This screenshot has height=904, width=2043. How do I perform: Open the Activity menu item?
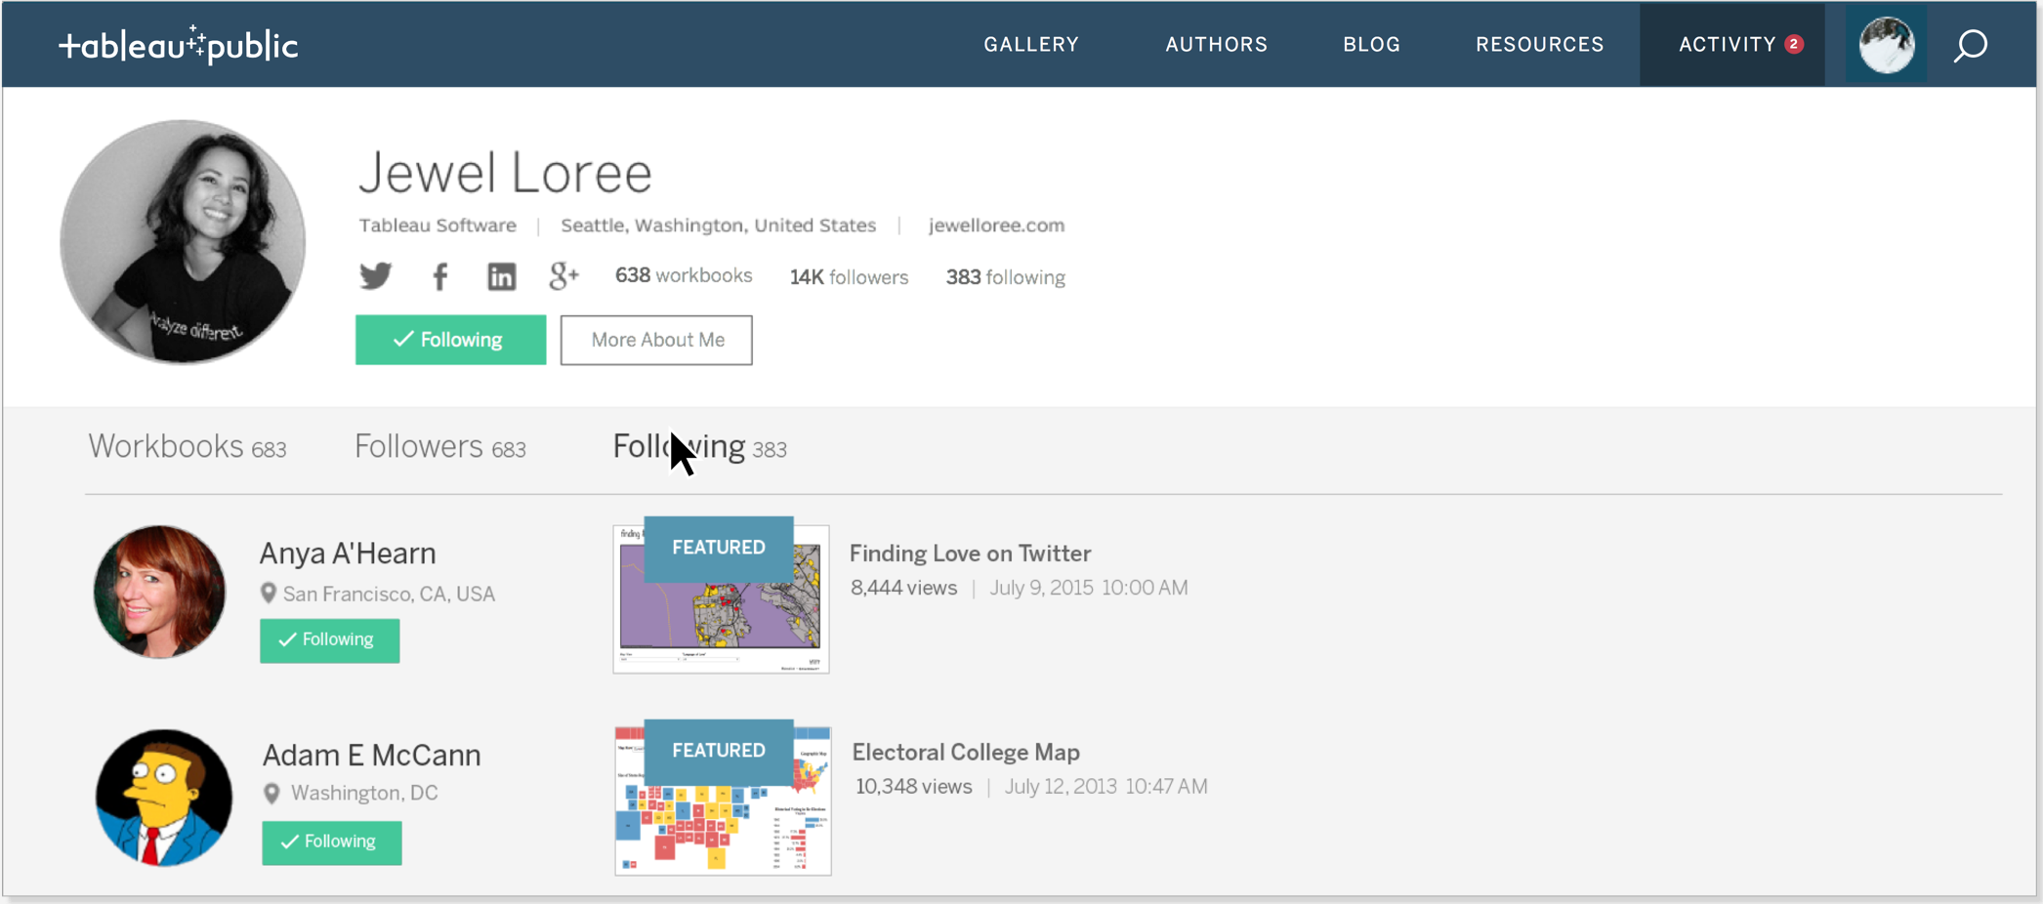coord(1731,44)
